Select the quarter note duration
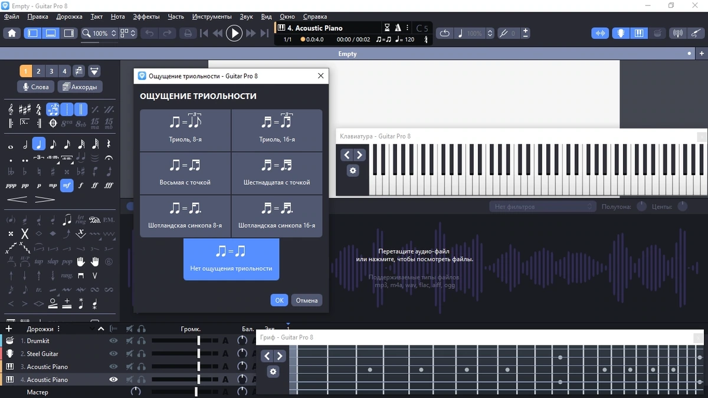 coord(39,144)
